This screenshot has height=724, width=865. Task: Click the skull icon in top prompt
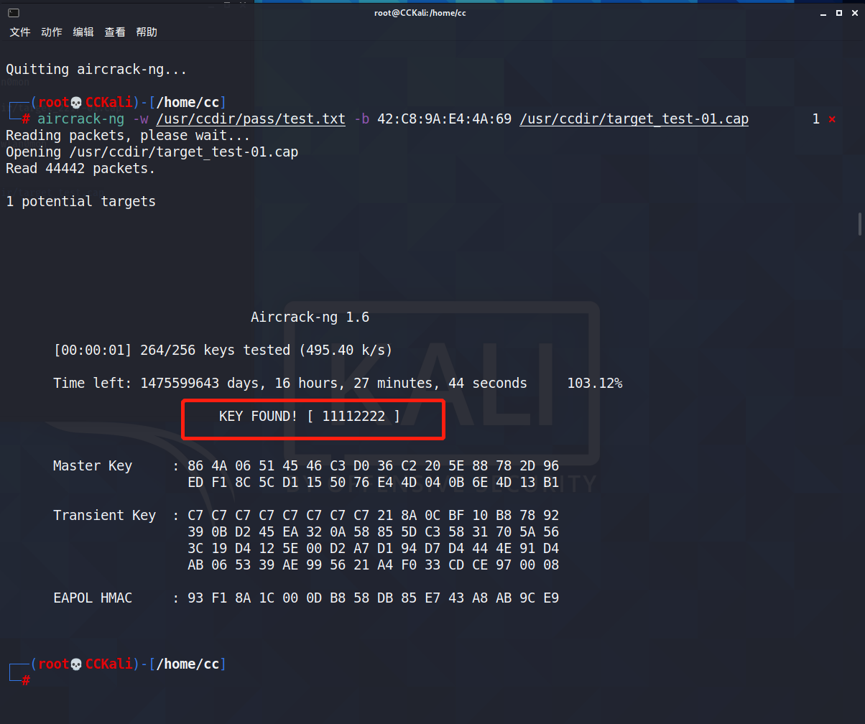[77, 103]
